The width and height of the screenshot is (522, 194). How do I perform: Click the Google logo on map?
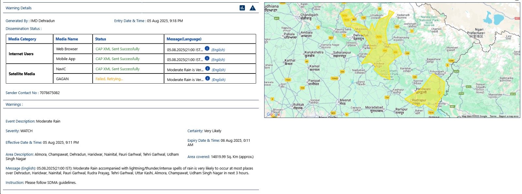click(x=273, y=114)
